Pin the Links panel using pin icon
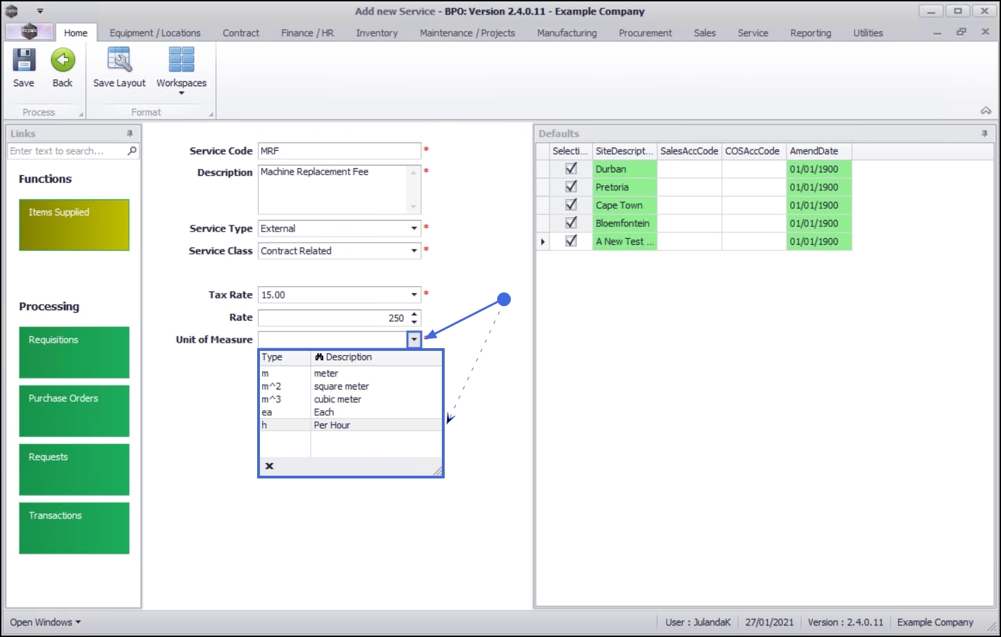This screenshot has height=637, width=1001. point(130,134)
